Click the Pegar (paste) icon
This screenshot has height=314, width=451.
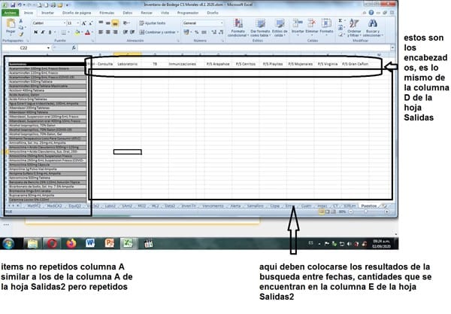pyautogui.click(x=11, y=23)
